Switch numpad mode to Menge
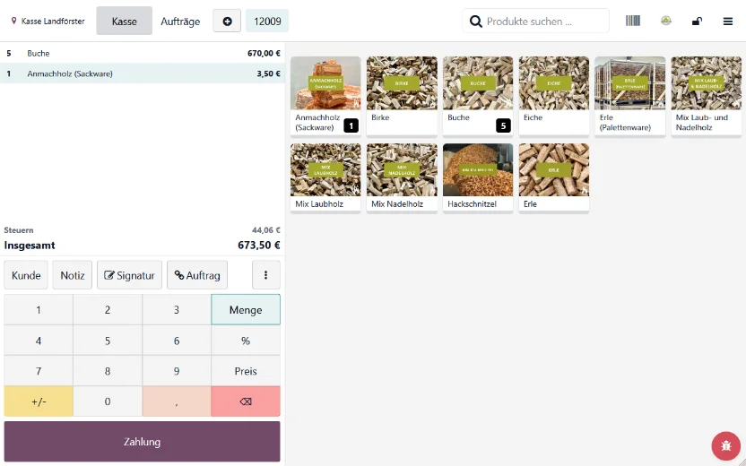Screen dimensions: 746x466 pyautogui.click(x=246, y=309)
